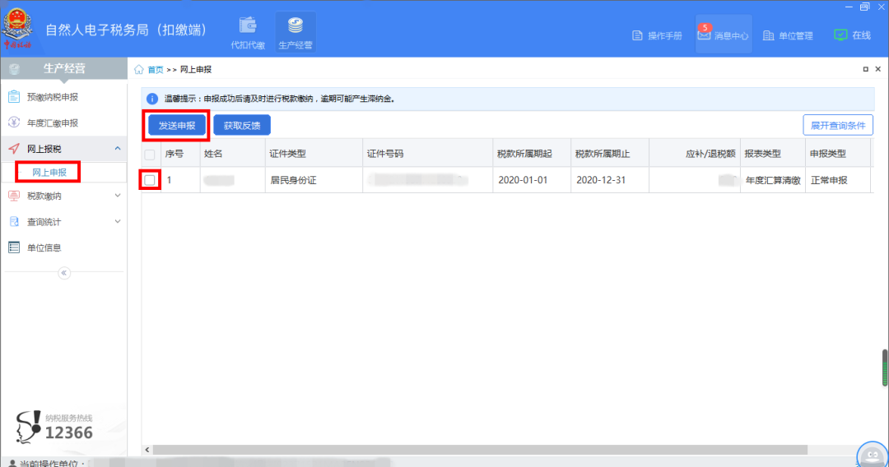Click the 税款所属期止 column header
The width and height of the screenshot is (889, 467).
point(610,154)
